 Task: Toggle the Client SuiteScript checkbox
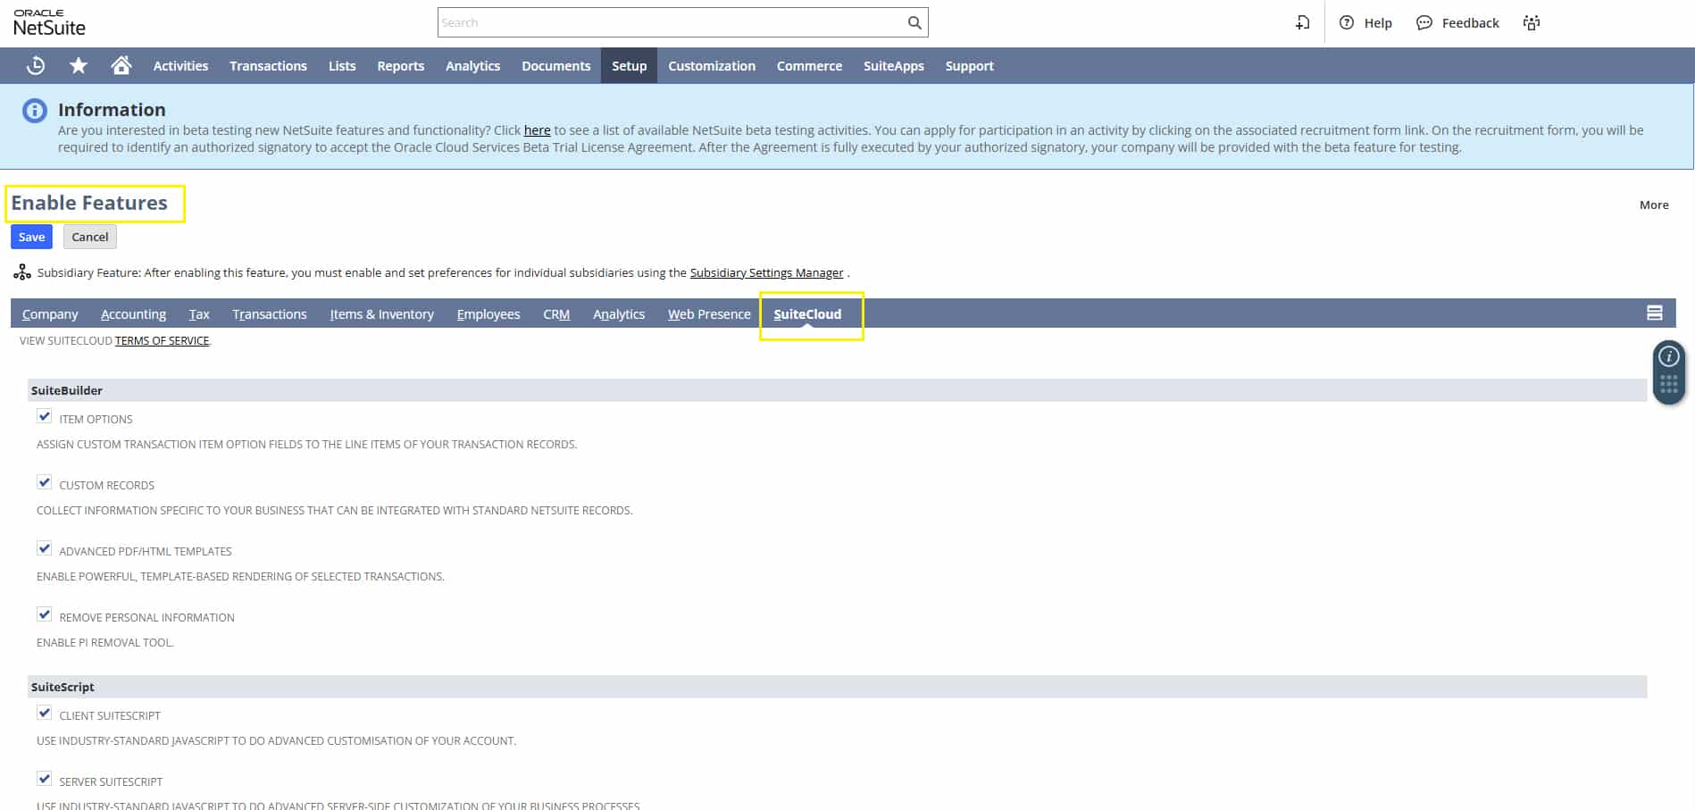click(44, 713)
